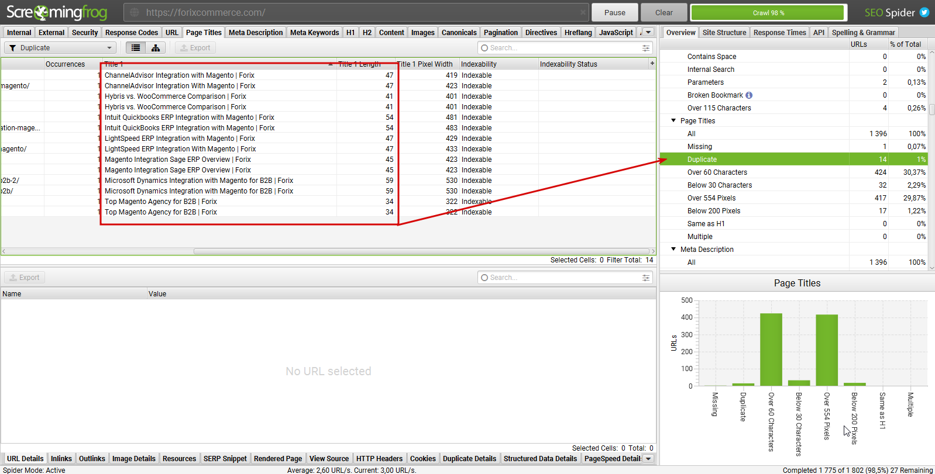935x474 pixels.
Task: Open the Spelling & Grammar tab
Action: point(863,33)
